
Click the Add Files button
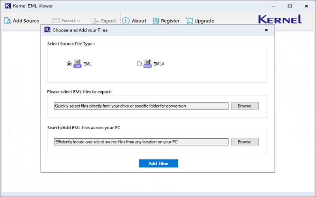point(158,164)
